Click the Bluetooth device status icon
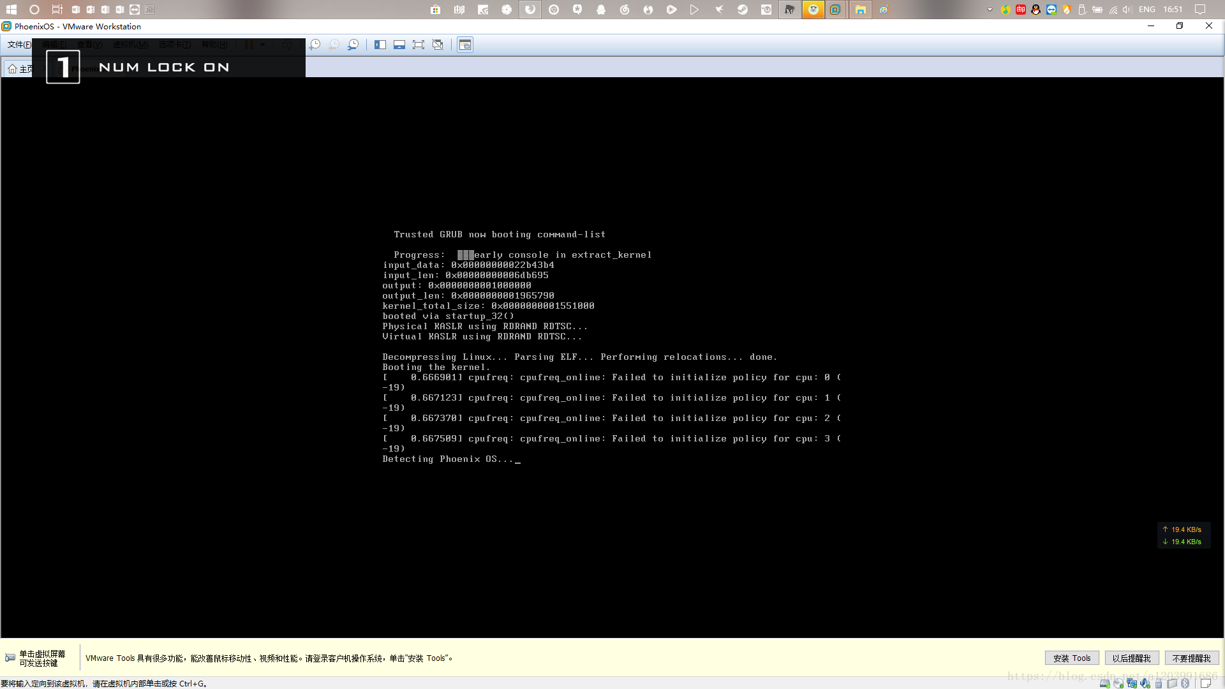Screen dimensions: 1225x689 tap(1185, 683)
